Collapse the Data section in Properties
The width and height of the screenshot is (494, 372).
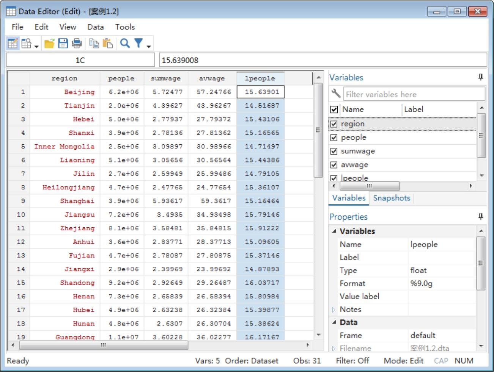pyautogui.click(x=334, y=322)
